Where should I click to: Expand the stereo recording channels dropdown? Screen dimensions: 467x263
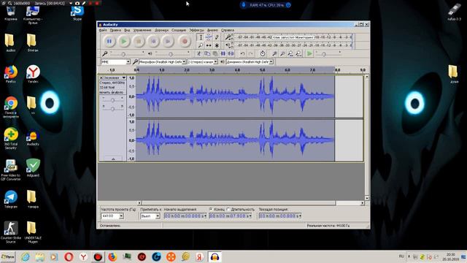pyautogui.click(x=216, y=62)
